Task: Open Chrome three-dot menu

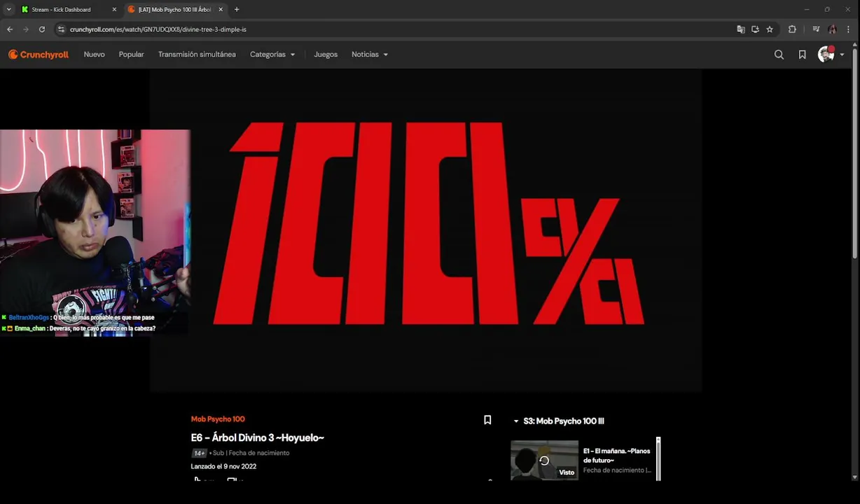Action: click(x=848, y=29)
